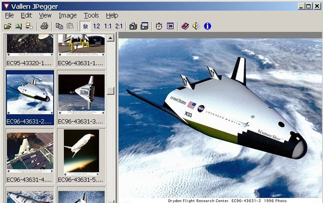Click the thumbnail scrollbar up arrow
This screenshot has width=323, height=203.
[111, 38]
